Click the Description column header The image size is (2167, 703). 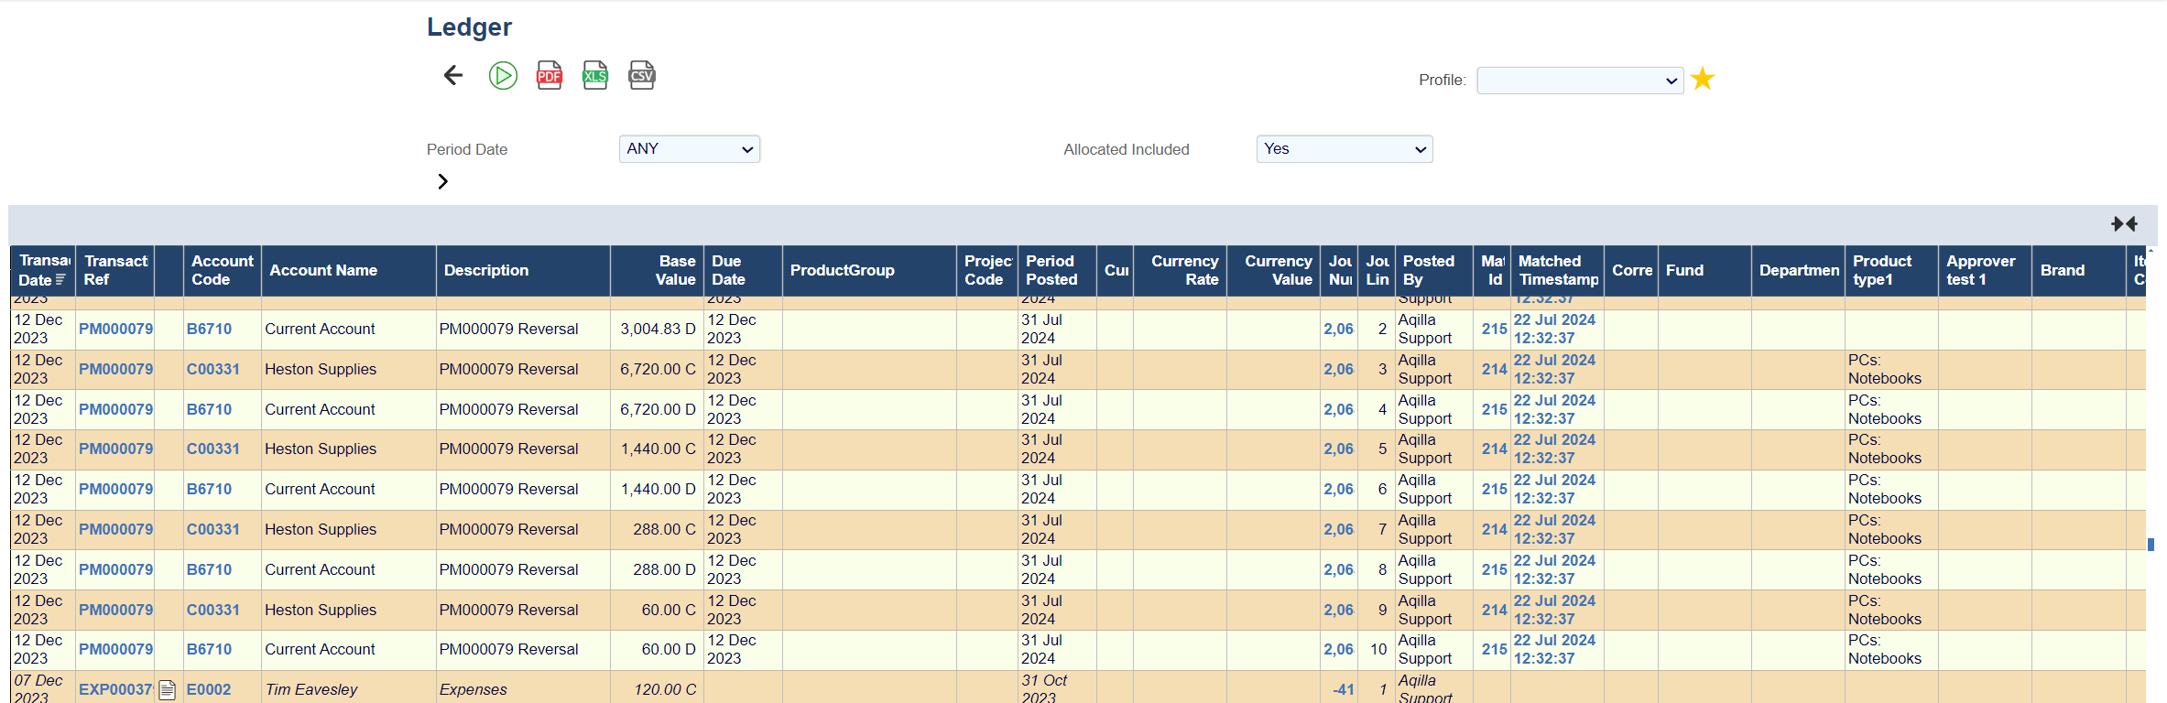point(486,270)
